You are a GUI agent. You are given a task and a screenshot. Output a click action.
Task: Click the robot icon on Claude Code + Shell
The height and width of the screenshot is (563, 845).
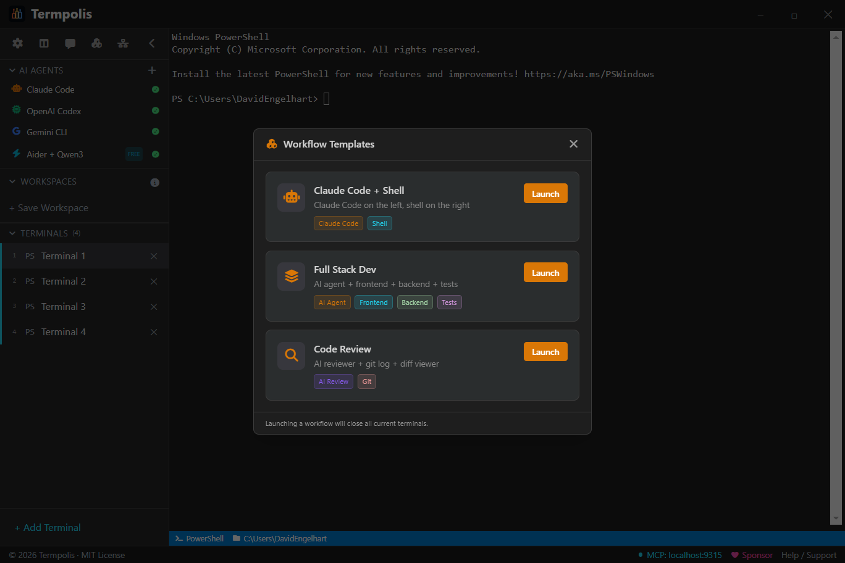291,197
